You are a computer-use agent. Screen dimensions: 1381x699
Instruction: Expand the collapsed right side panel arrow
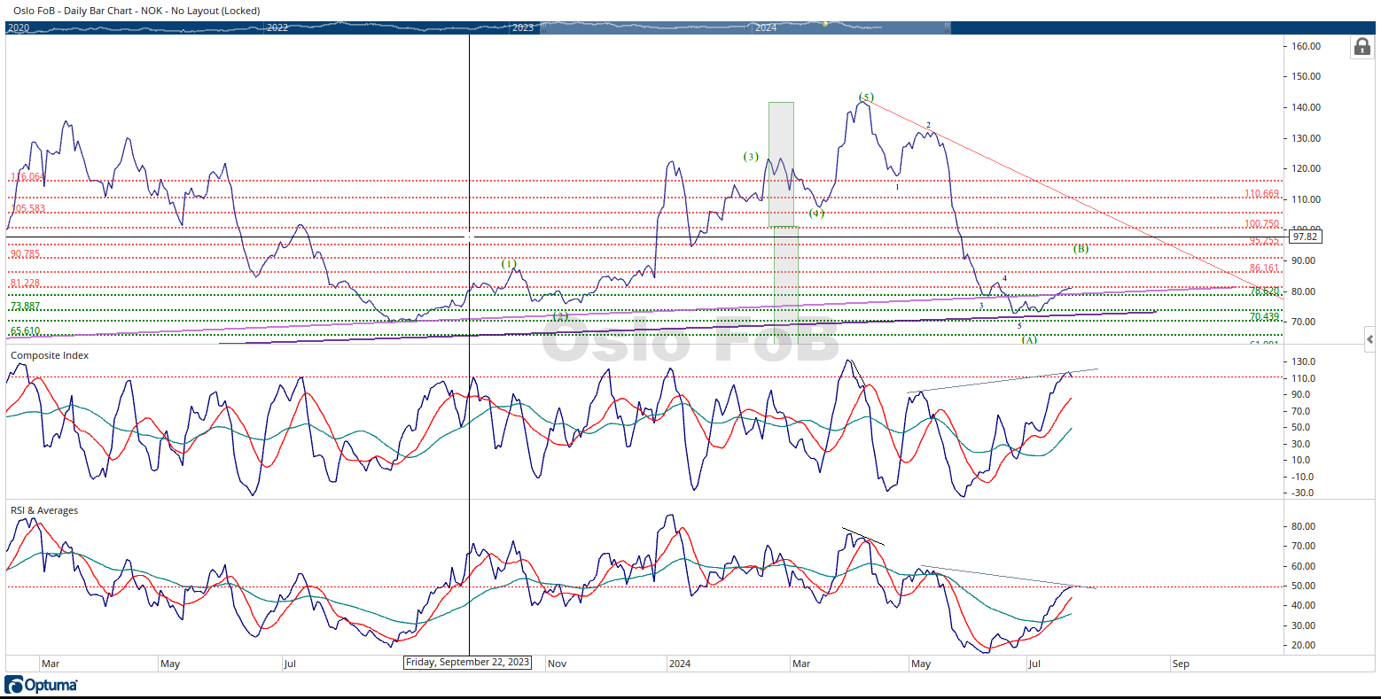point(1370,339)
